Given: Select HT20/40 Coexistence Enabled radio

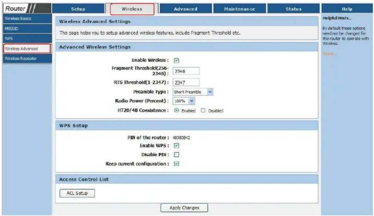Looking at the screenshot, I should point(176,110).
